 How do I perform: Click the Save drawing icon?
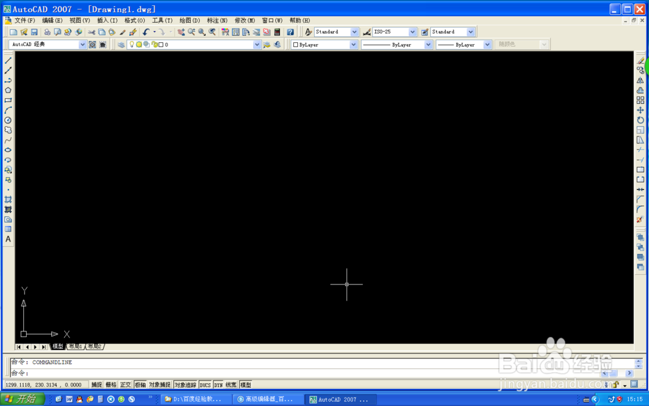pos(34,32)
